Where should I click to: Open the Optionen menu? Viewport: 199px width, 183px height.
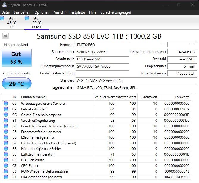[x=42, y=12]
